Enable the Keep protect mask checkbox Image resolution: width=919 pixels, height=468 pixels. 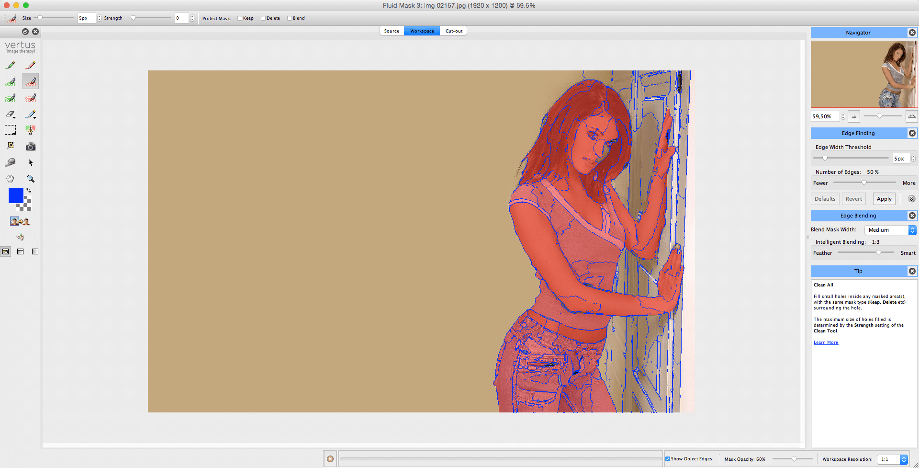click(240, 18)
